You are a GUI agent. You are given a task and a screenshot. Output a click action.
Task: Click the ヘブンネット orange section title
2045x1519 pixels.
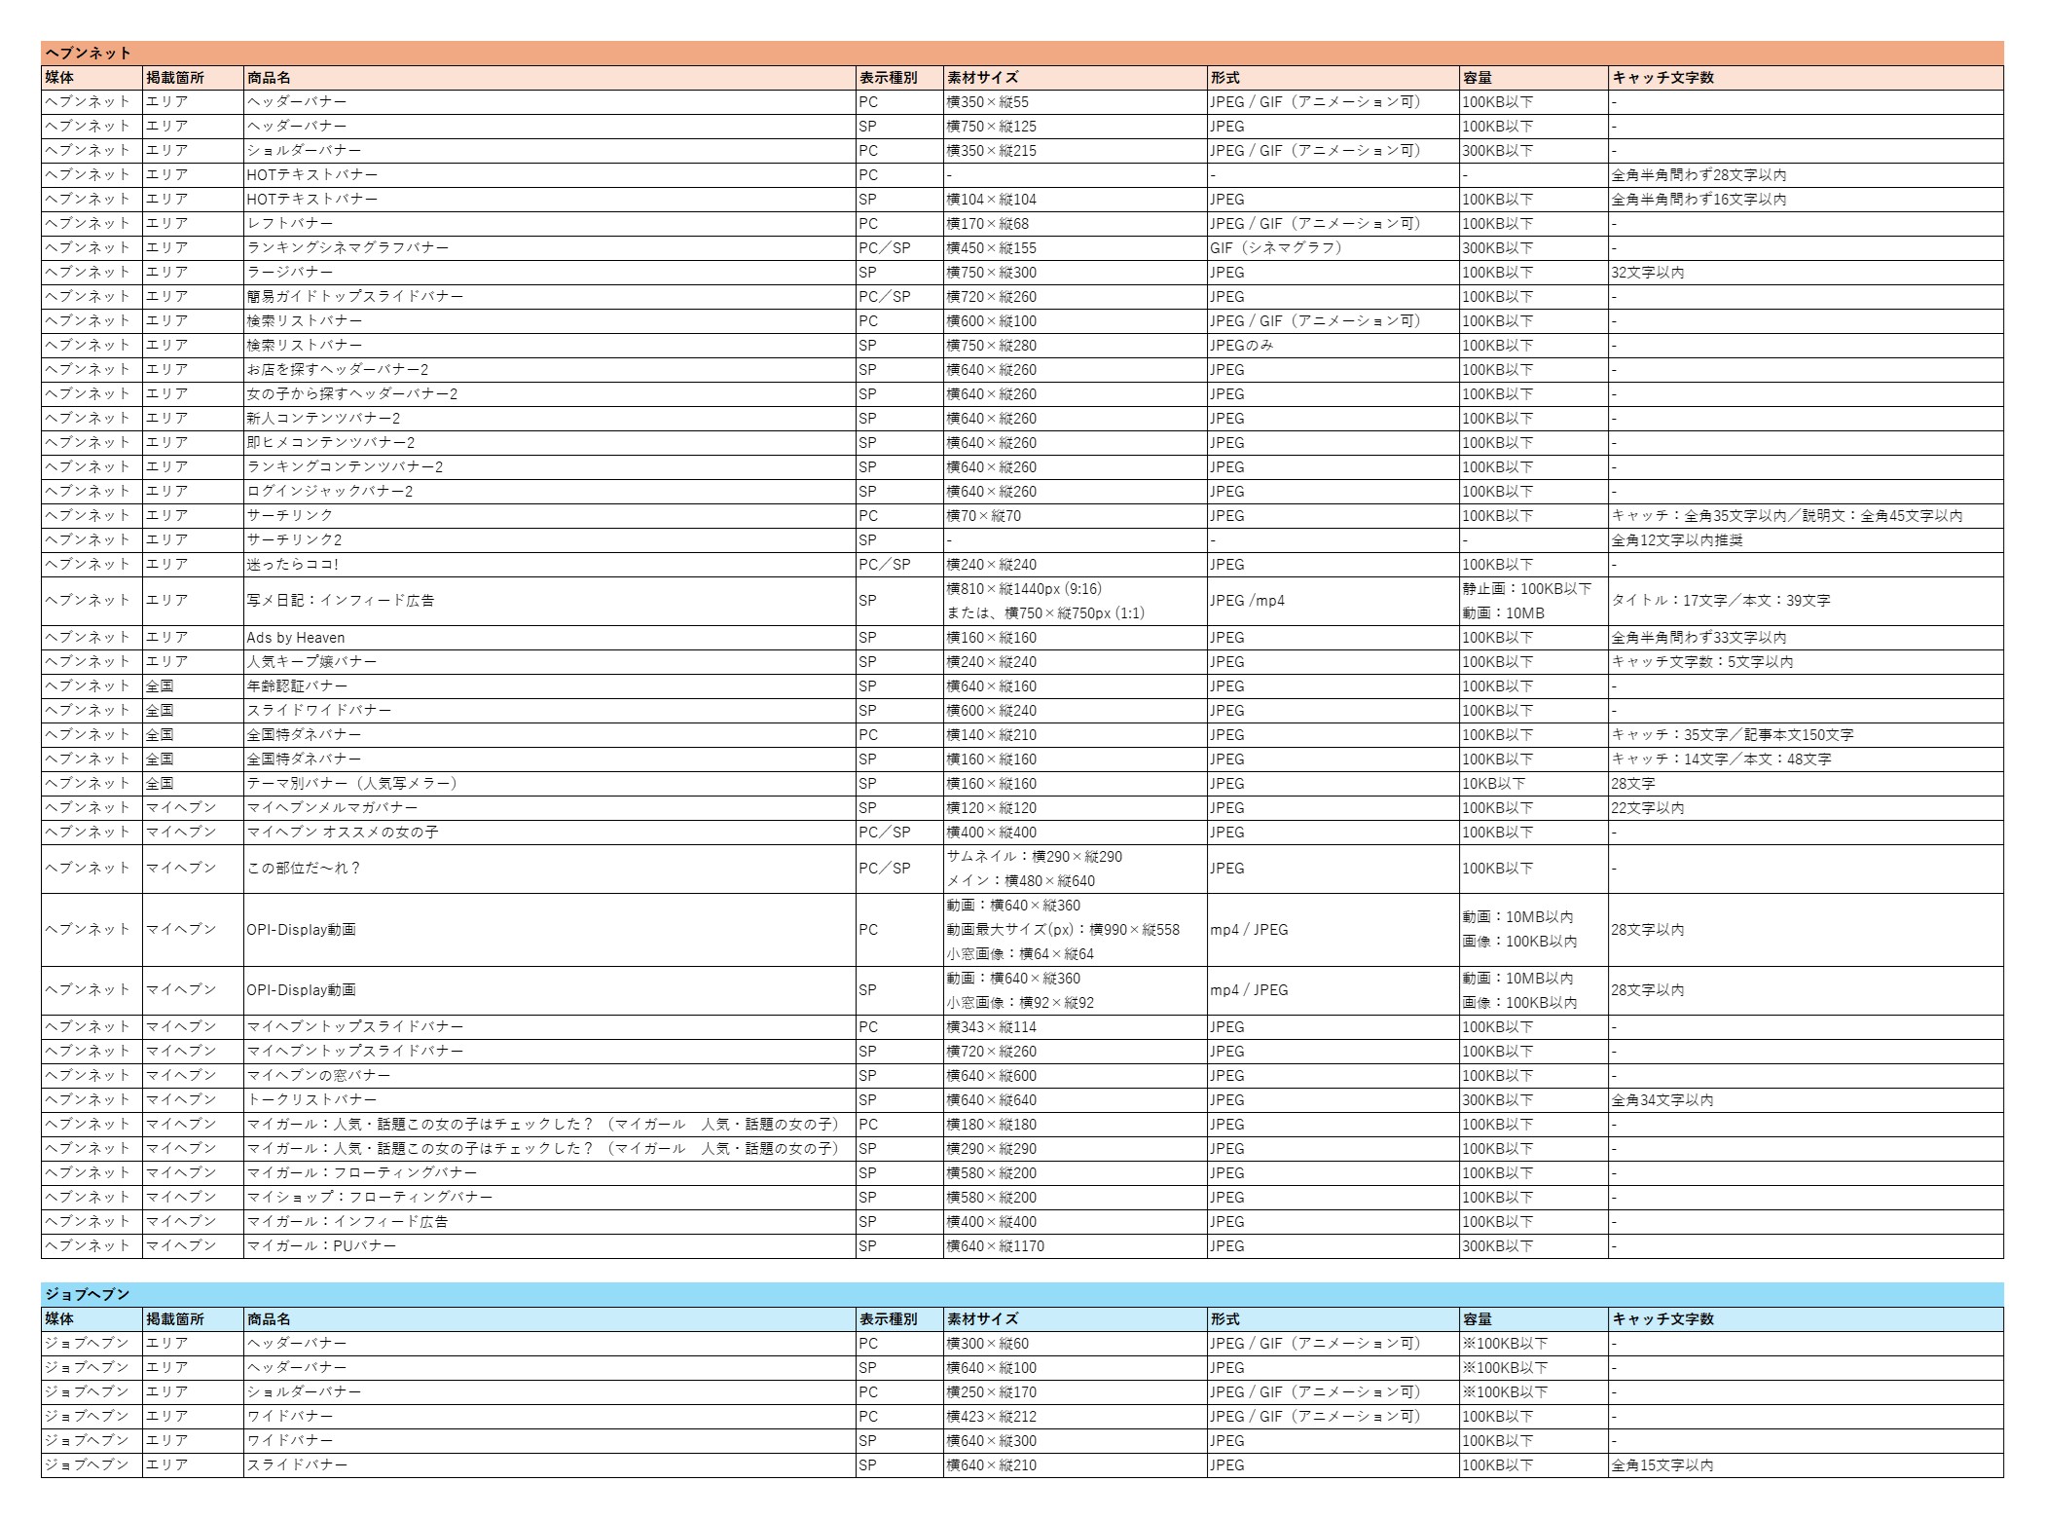coord(88,53)
